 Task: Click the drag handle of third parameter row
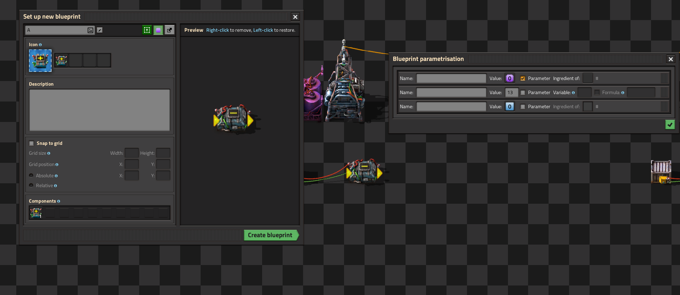[664, 106]
